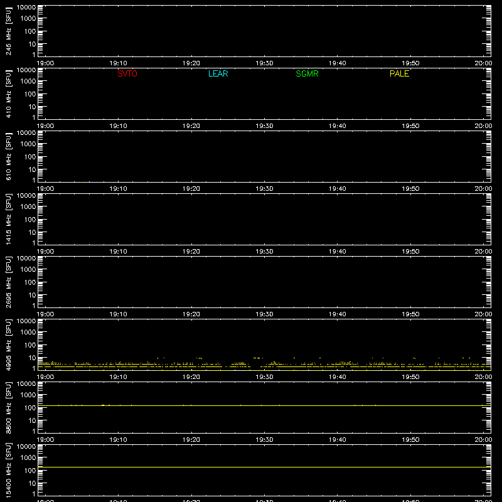502x502 pixels.
Task: Click the 19:30 tick label under 245 MHz panel
Action: pyautogui.click(x=264, y=63)
